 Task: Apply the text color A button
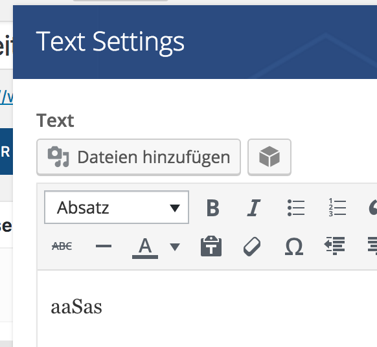click(x=145, y=247)
